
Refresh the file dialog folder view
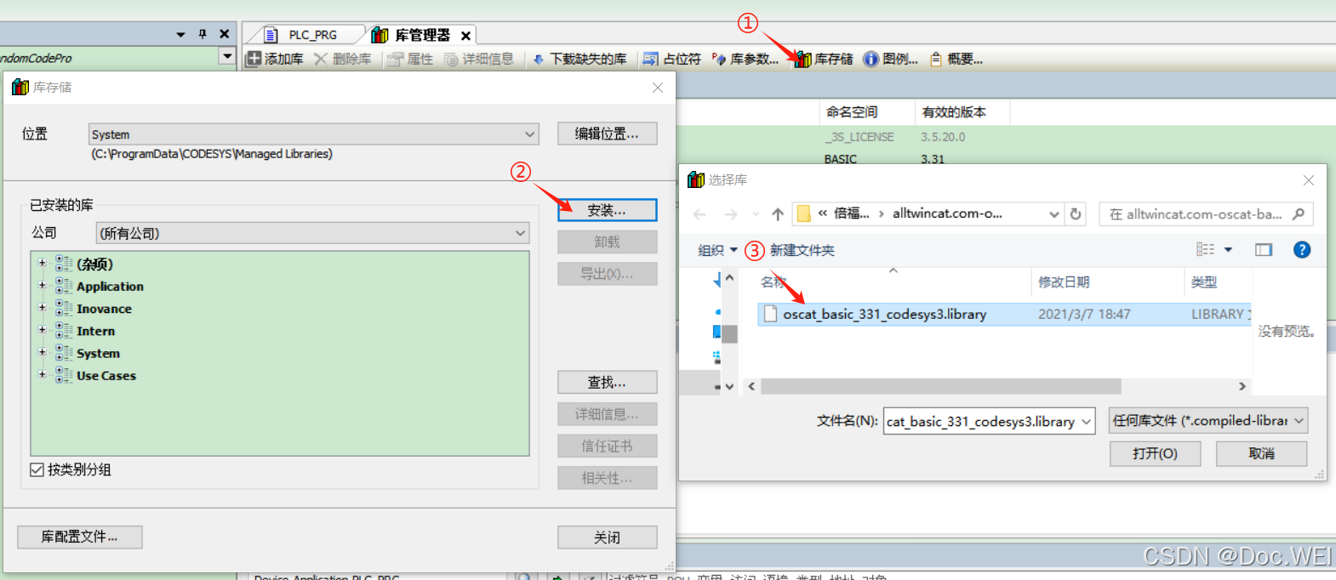click(x=1076, y=214)
